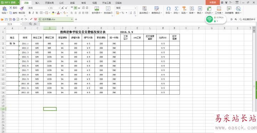The width and height of the screenshot is (257, 133).
Task: Click the Merge and Center icon
Action: [97, 9]
